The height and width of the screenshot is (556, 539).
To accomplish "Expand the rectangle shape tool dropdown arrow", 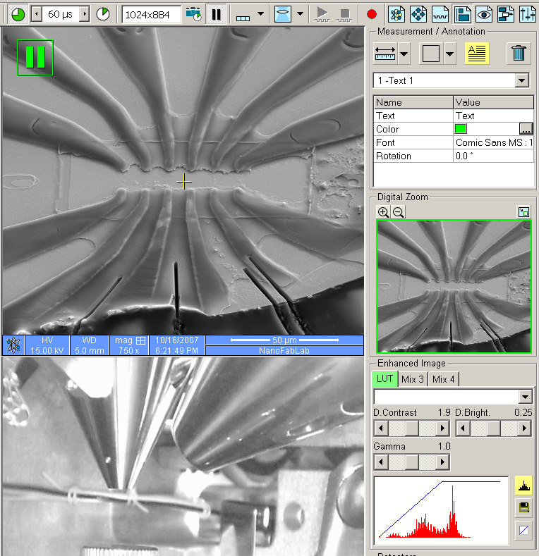I will [x=449, y=54].
